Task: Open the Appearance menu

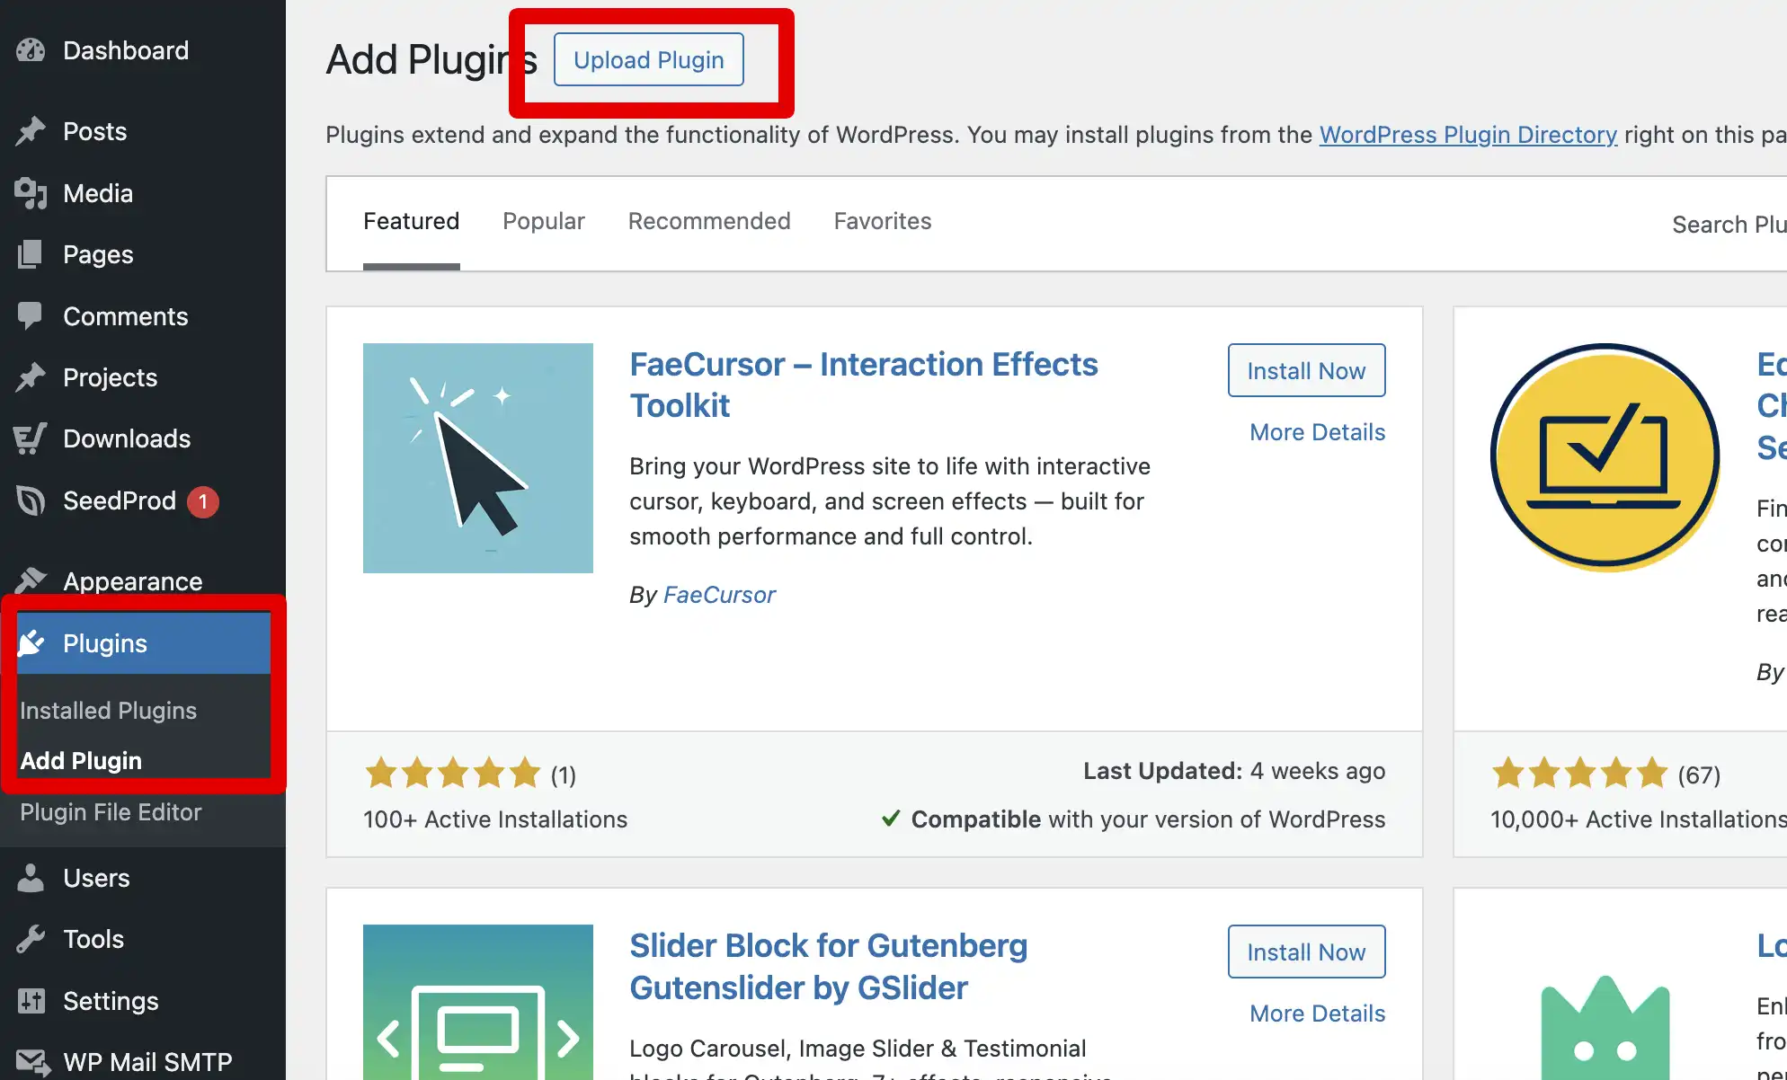Action: coord(132,581)
